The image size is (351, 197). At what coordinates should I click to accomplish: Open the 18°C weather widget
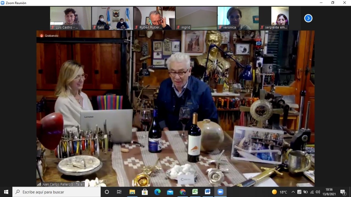tap(279, 192)
